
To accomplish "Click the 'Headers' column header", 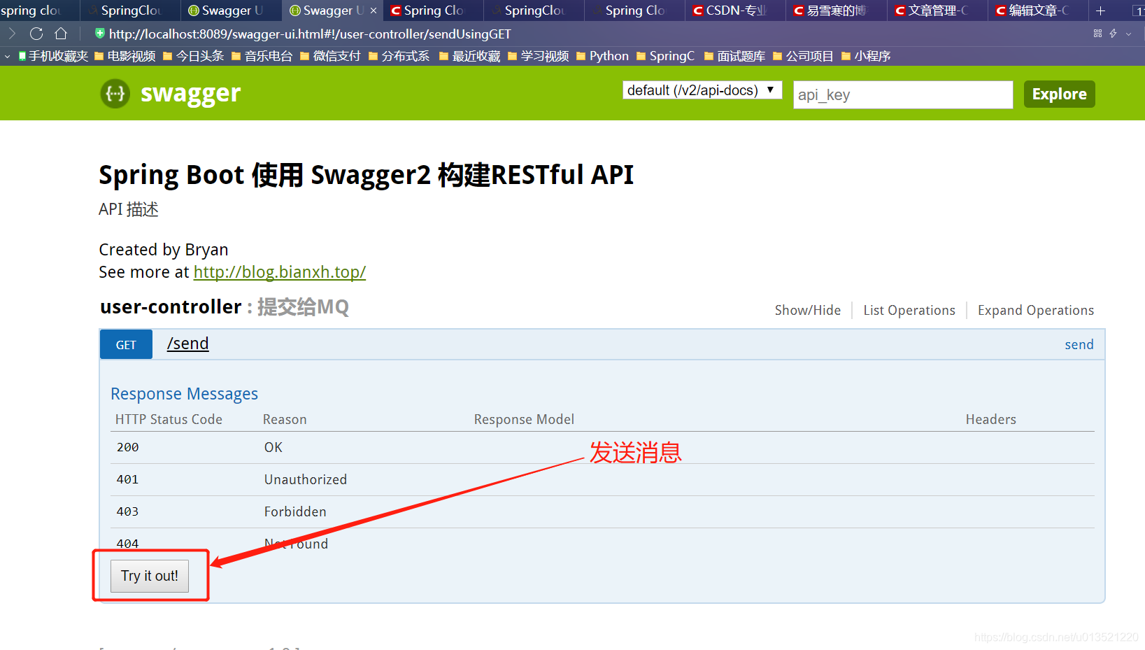I will point(991,419).
